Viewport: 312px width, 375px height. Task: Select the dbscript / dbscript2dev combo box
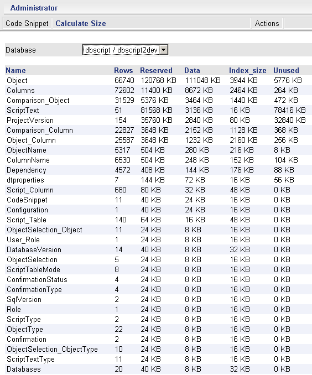125,50
